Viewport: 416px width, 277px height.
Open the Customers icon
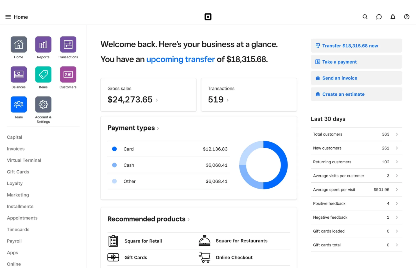(x=68, y=74)
